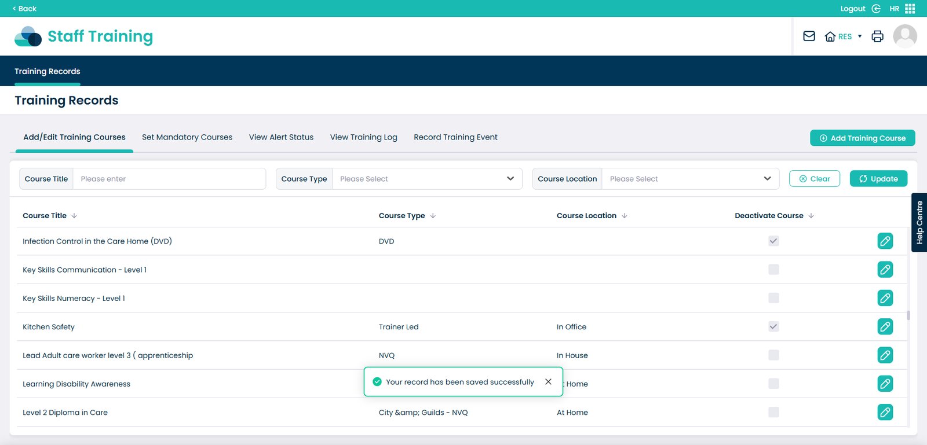Switch to Set Mandatory Courses tab

coord(187,137)
